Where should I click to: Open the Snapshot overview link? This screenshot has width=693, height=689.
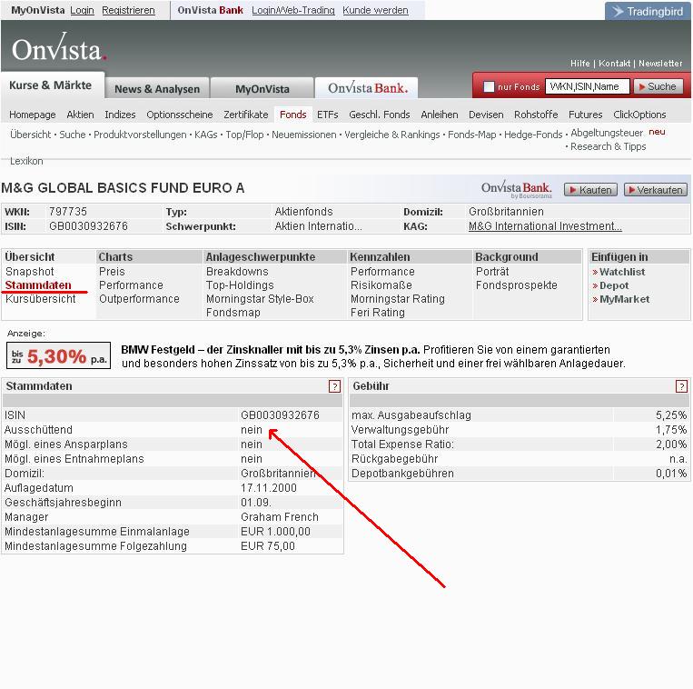click(30, 272)
